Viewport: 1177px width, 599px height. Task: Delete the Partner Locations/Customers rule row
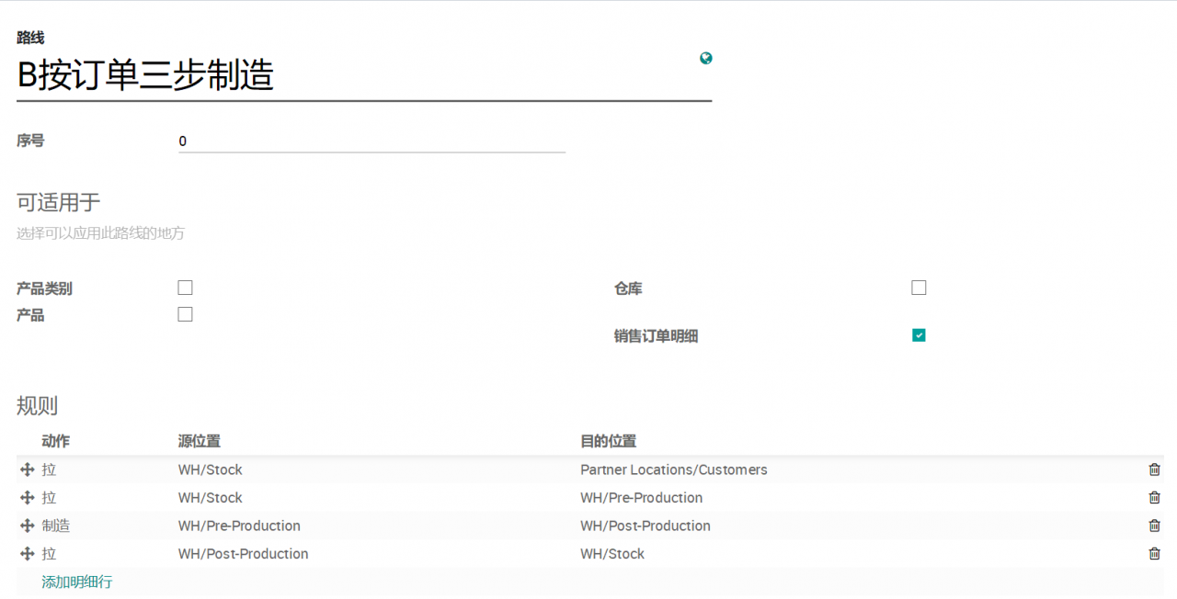pyautogui.click(x=1154, y=469)
